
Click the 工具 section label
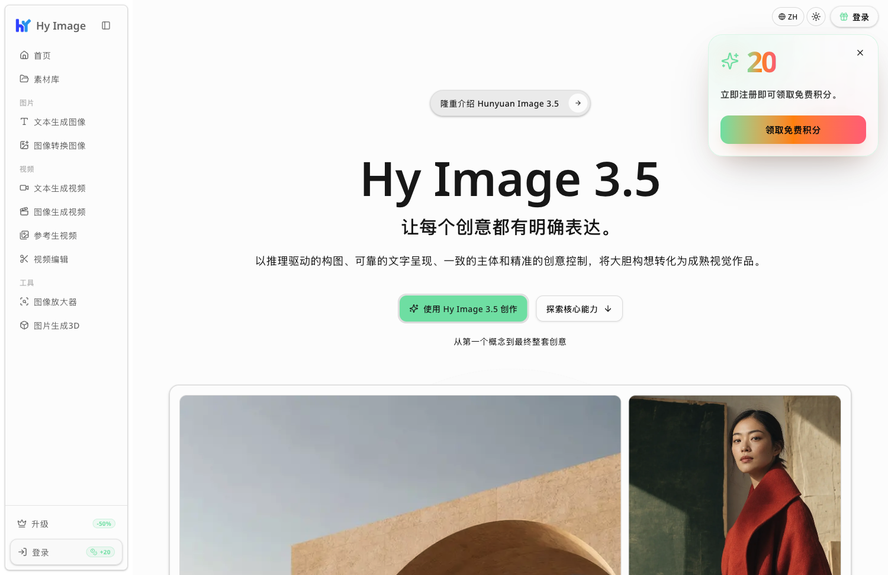click(27, 283)
